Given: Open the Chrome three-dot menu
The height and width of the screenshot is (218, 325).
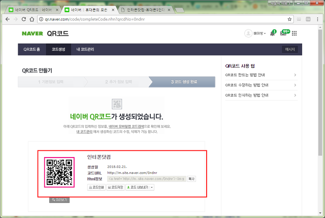Looking at the screenshot, I should [x=317, y=19].
